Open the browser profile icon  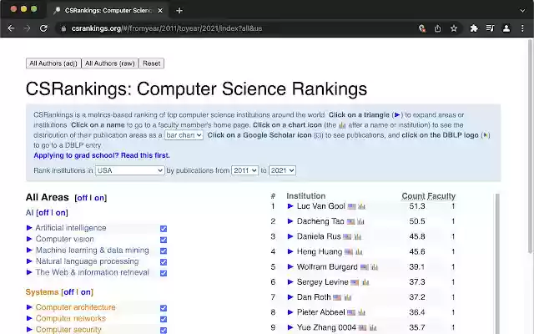pyautogui.click(x=506, y=28)
